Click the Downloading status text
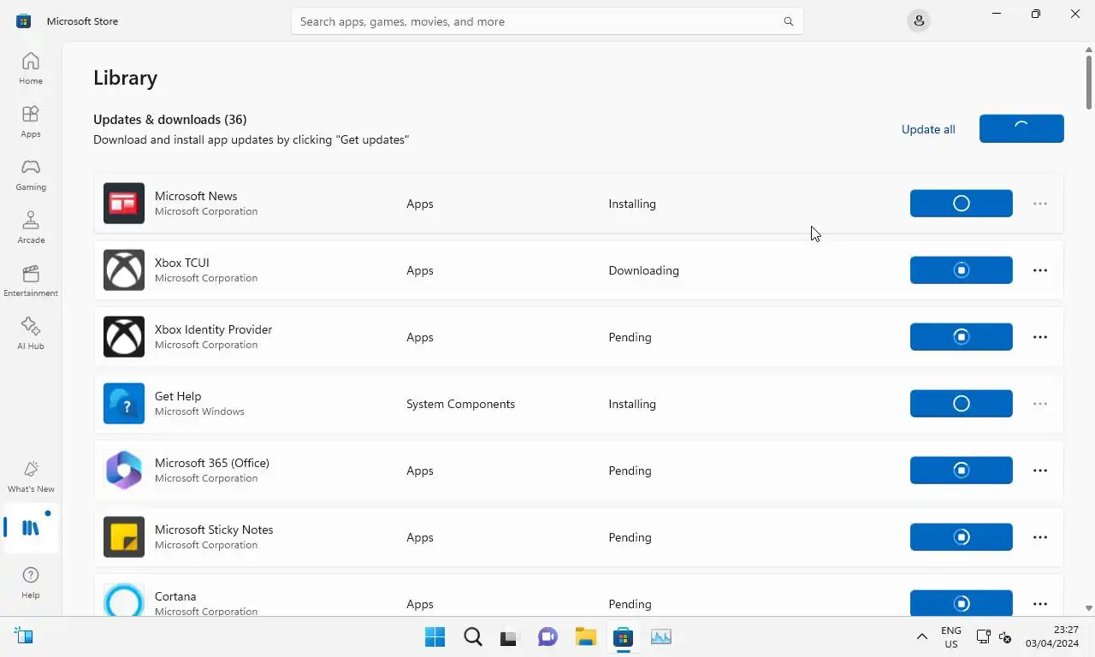 [643, 270]
